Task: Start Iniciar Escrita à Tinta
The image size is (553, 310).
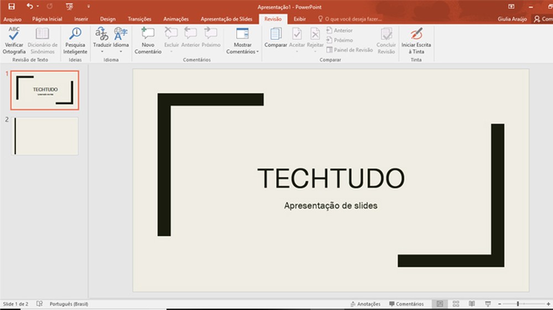Action: tap(416, 40)
